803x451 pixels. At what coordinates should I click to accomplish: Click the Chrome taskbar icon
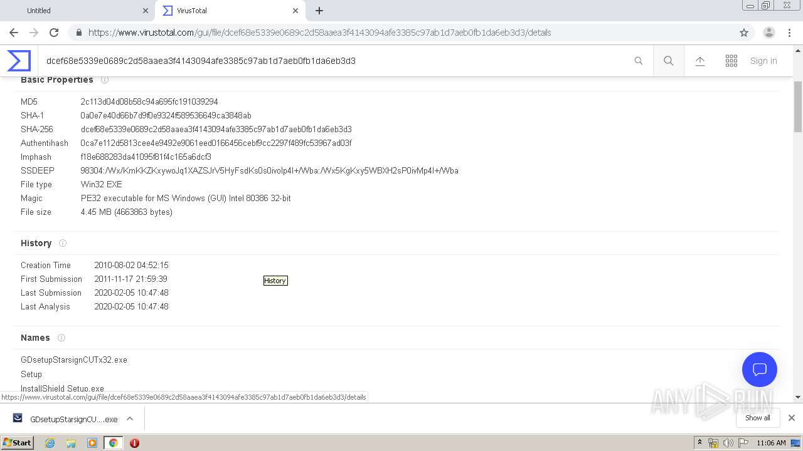tap(114, 443)
